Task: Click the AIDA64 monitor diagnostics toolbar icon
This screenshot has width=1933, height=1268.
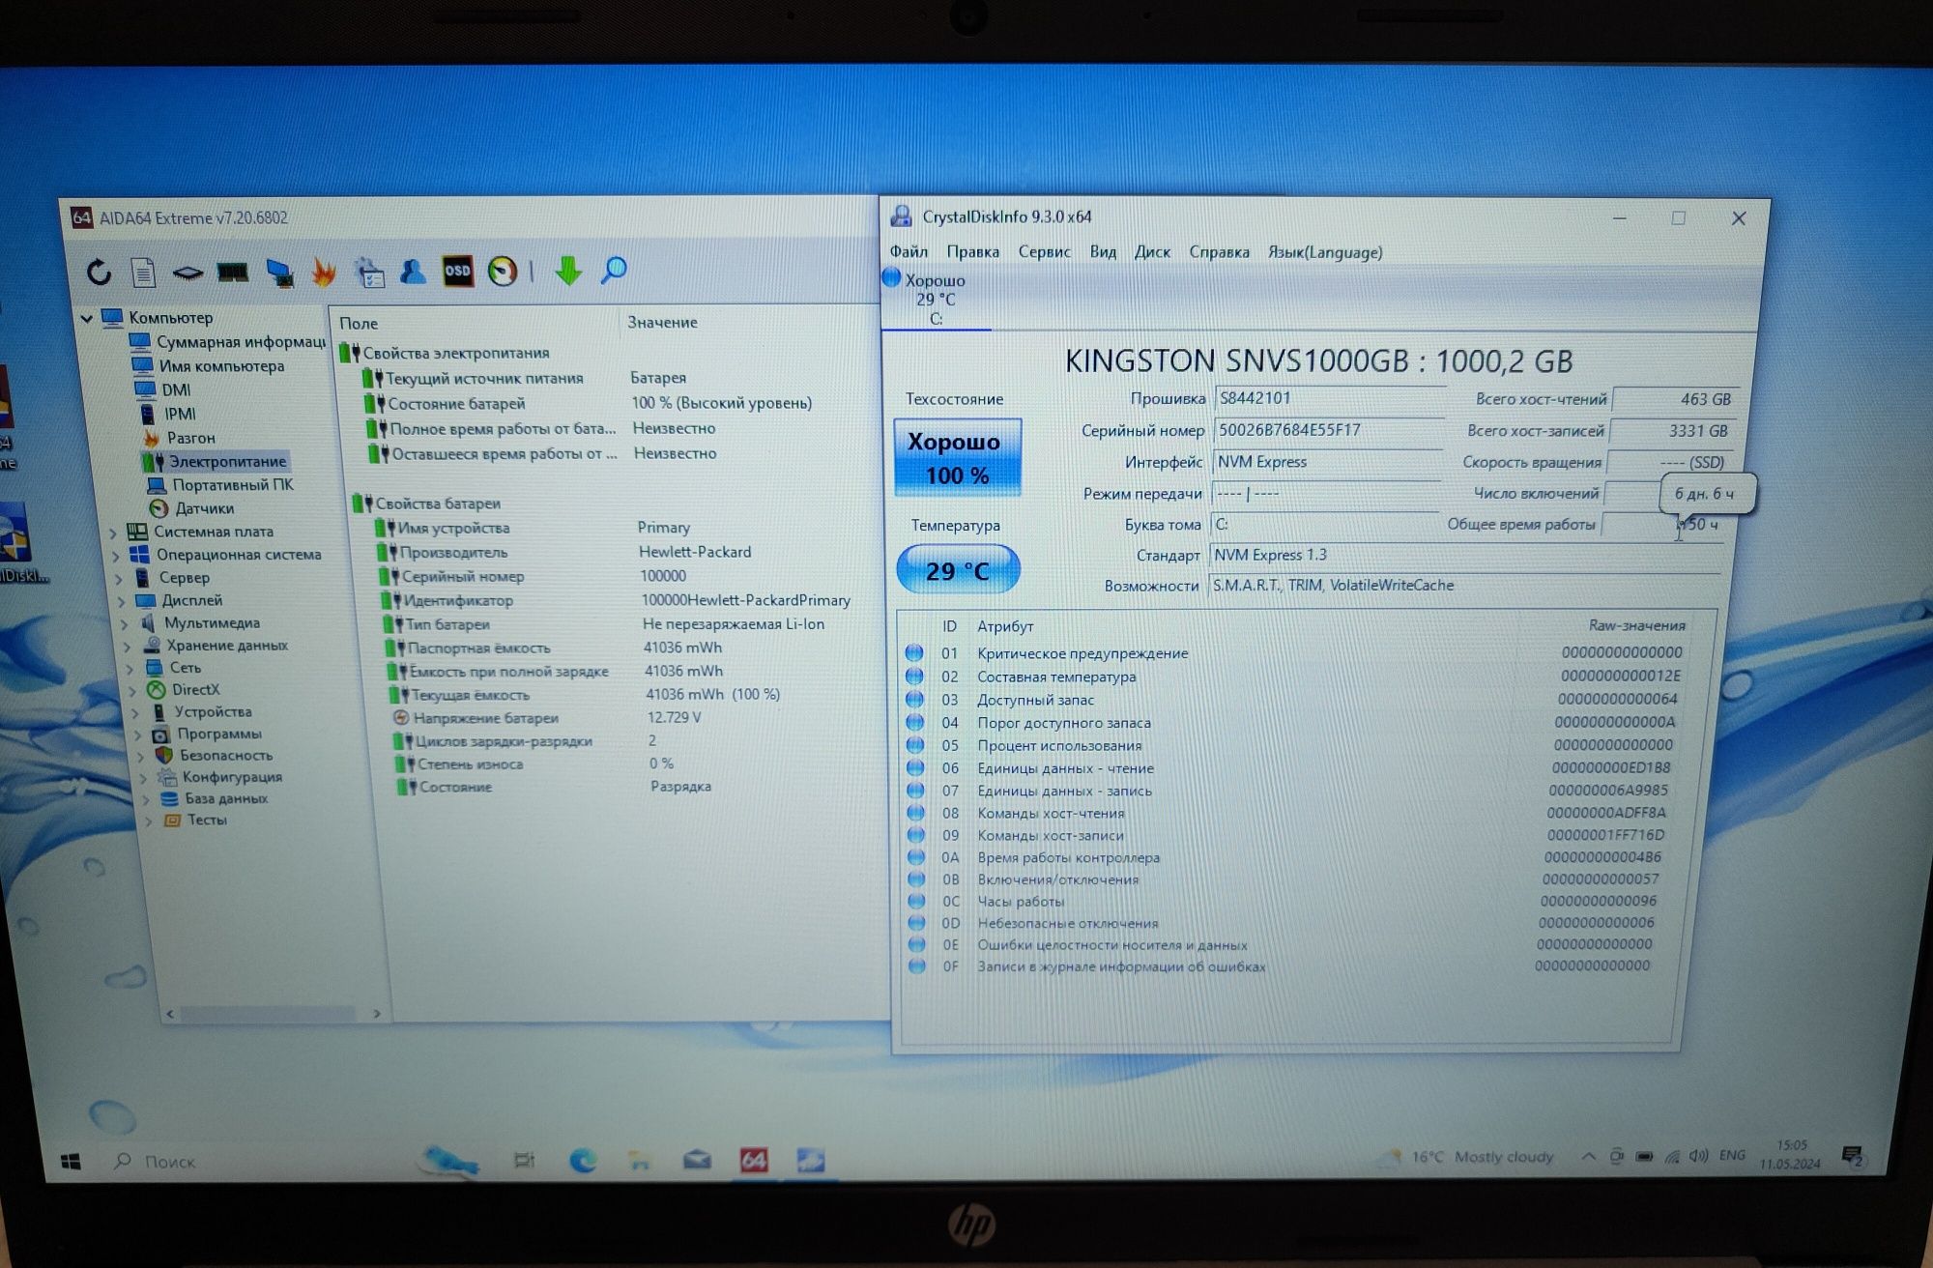Action: [x=280, y=273]
